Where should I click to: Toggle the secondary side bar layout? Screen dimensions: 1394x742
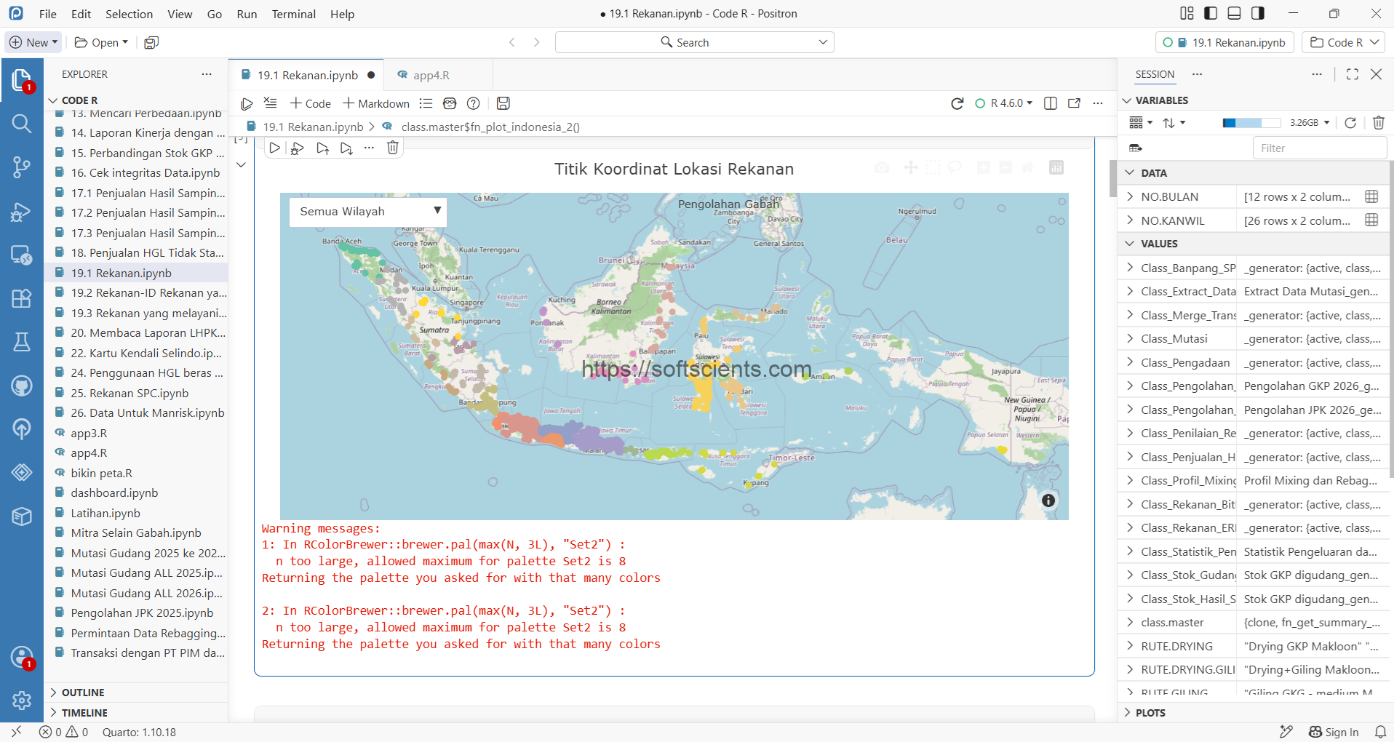click(1258, 13)
